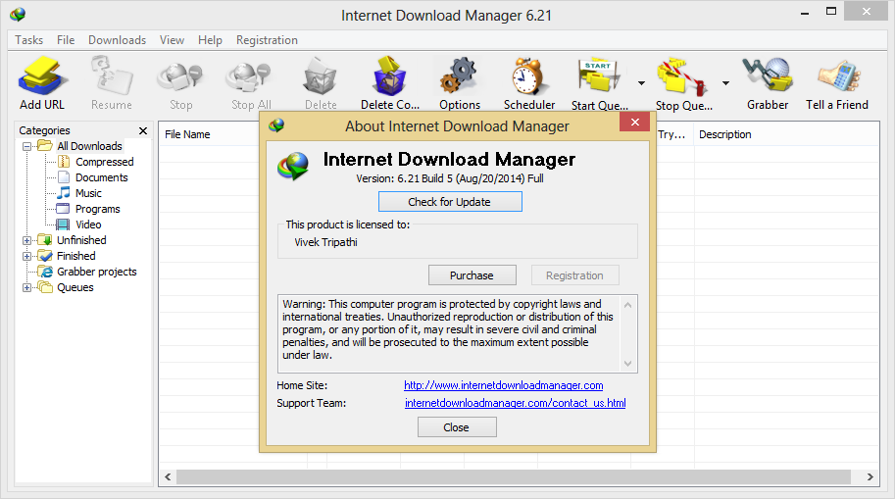Click the Stop All toolbar icon

[x=249, y=77]
